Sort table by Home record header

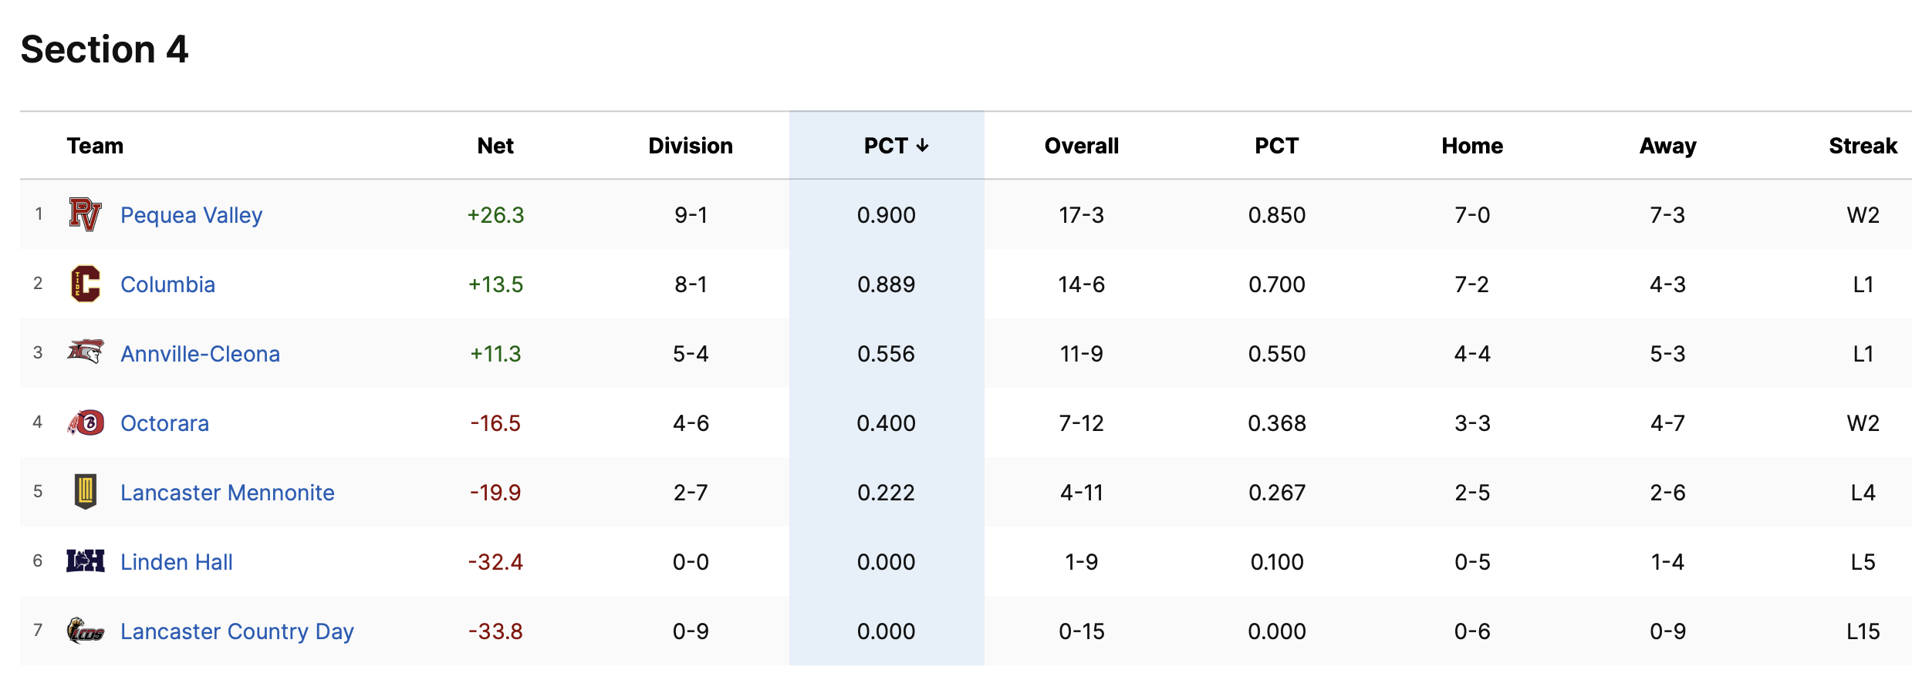pyautogui.click(x=1472, y=146)
